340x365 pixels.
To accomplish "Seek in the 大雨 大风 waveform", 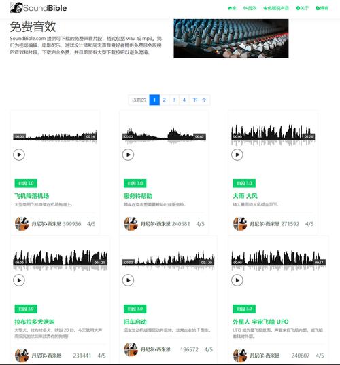I will tap(273, 135).
